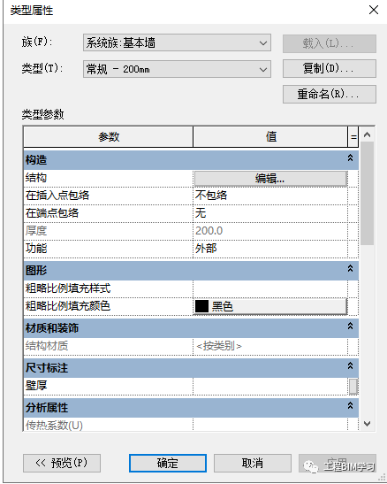Click the << 预览(P) preview button
This screenshot has width=387, height=484.
pos(62,463)
